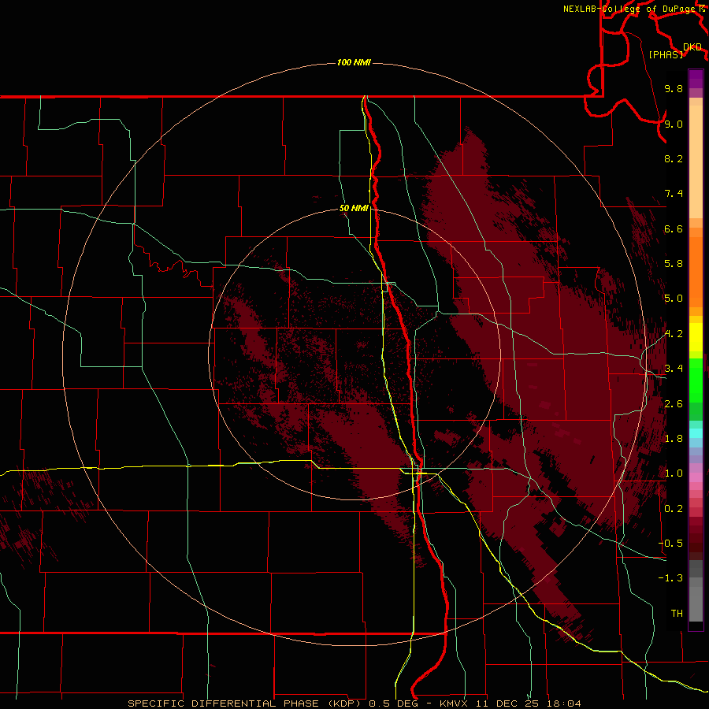The width and height of the screenshot is (709, 709).
Task: Pick the bright green segment of the color scale
Action: 696,380
